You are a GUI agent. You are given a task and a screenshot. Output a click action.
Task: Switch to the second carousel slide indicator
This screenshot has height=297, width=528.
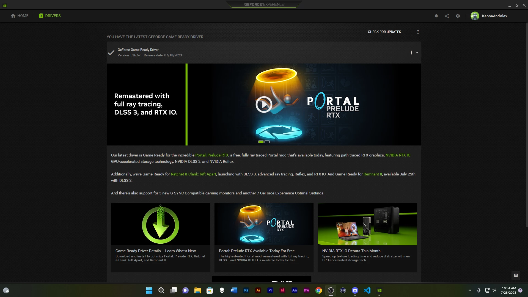tap(267, 142)
